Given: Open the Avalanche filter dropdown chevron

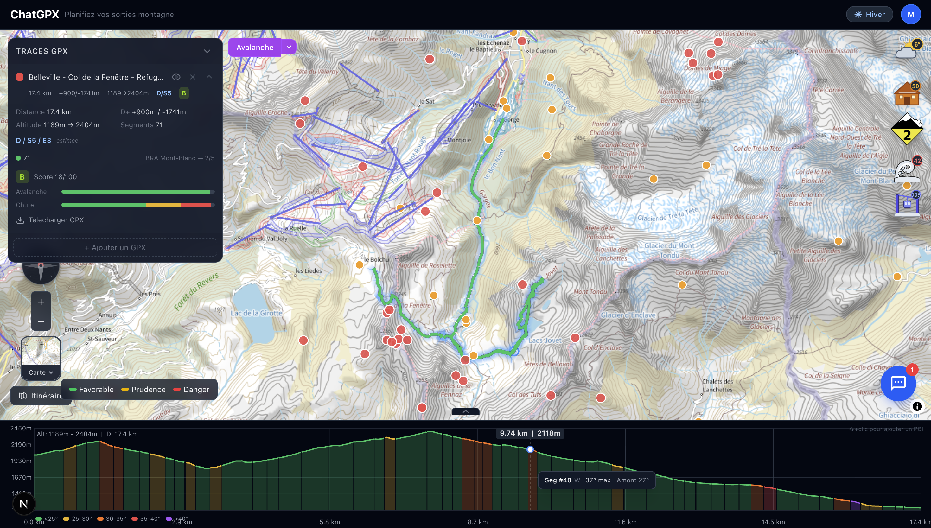Looking at the screenshot, I should point(289,47).
